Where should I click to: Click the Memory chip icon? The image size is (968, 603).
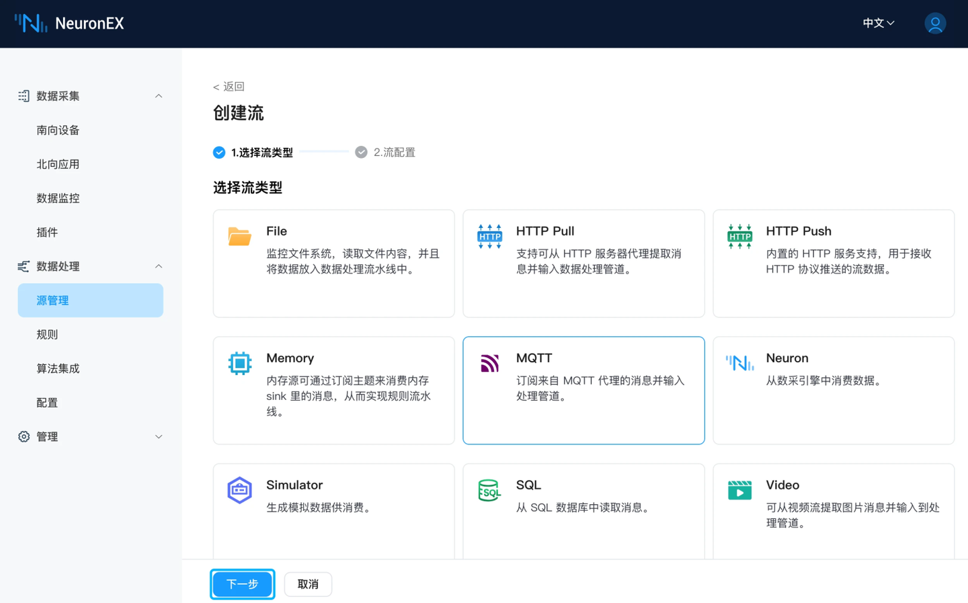point(239,364)
